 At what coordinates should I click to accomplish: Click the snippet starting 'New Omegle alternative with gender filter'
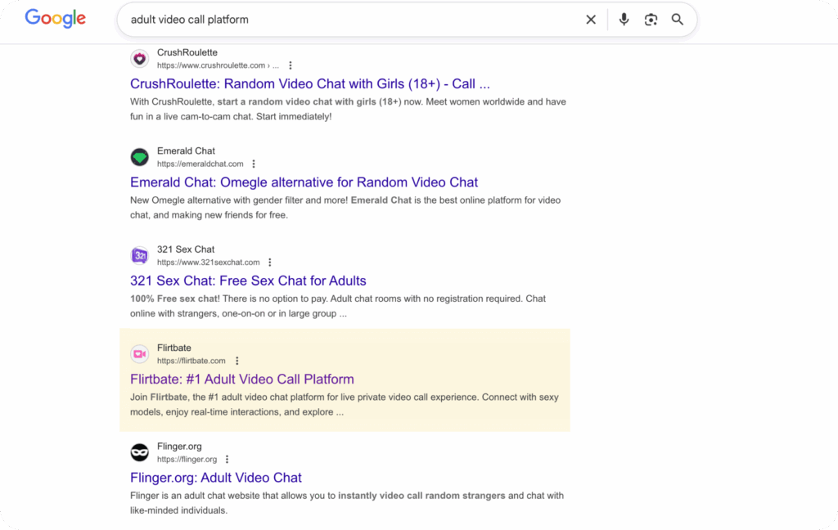point(345,207)
